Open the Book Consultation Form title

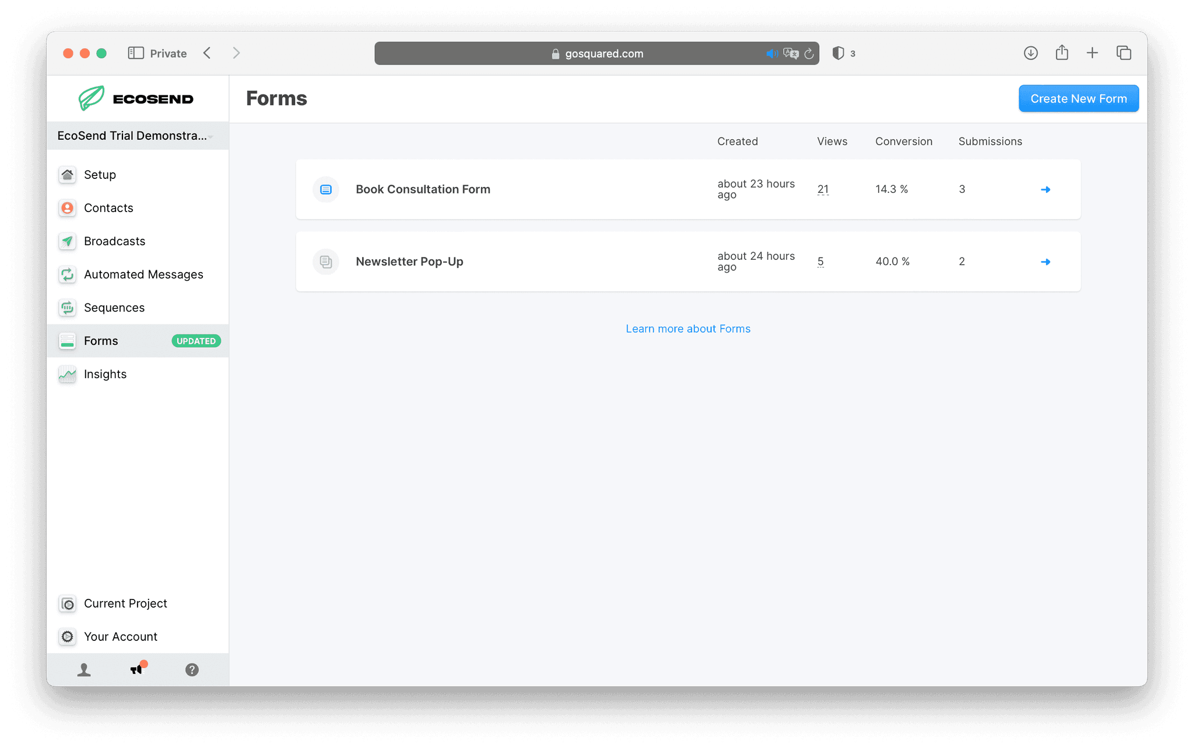point(423,189)
